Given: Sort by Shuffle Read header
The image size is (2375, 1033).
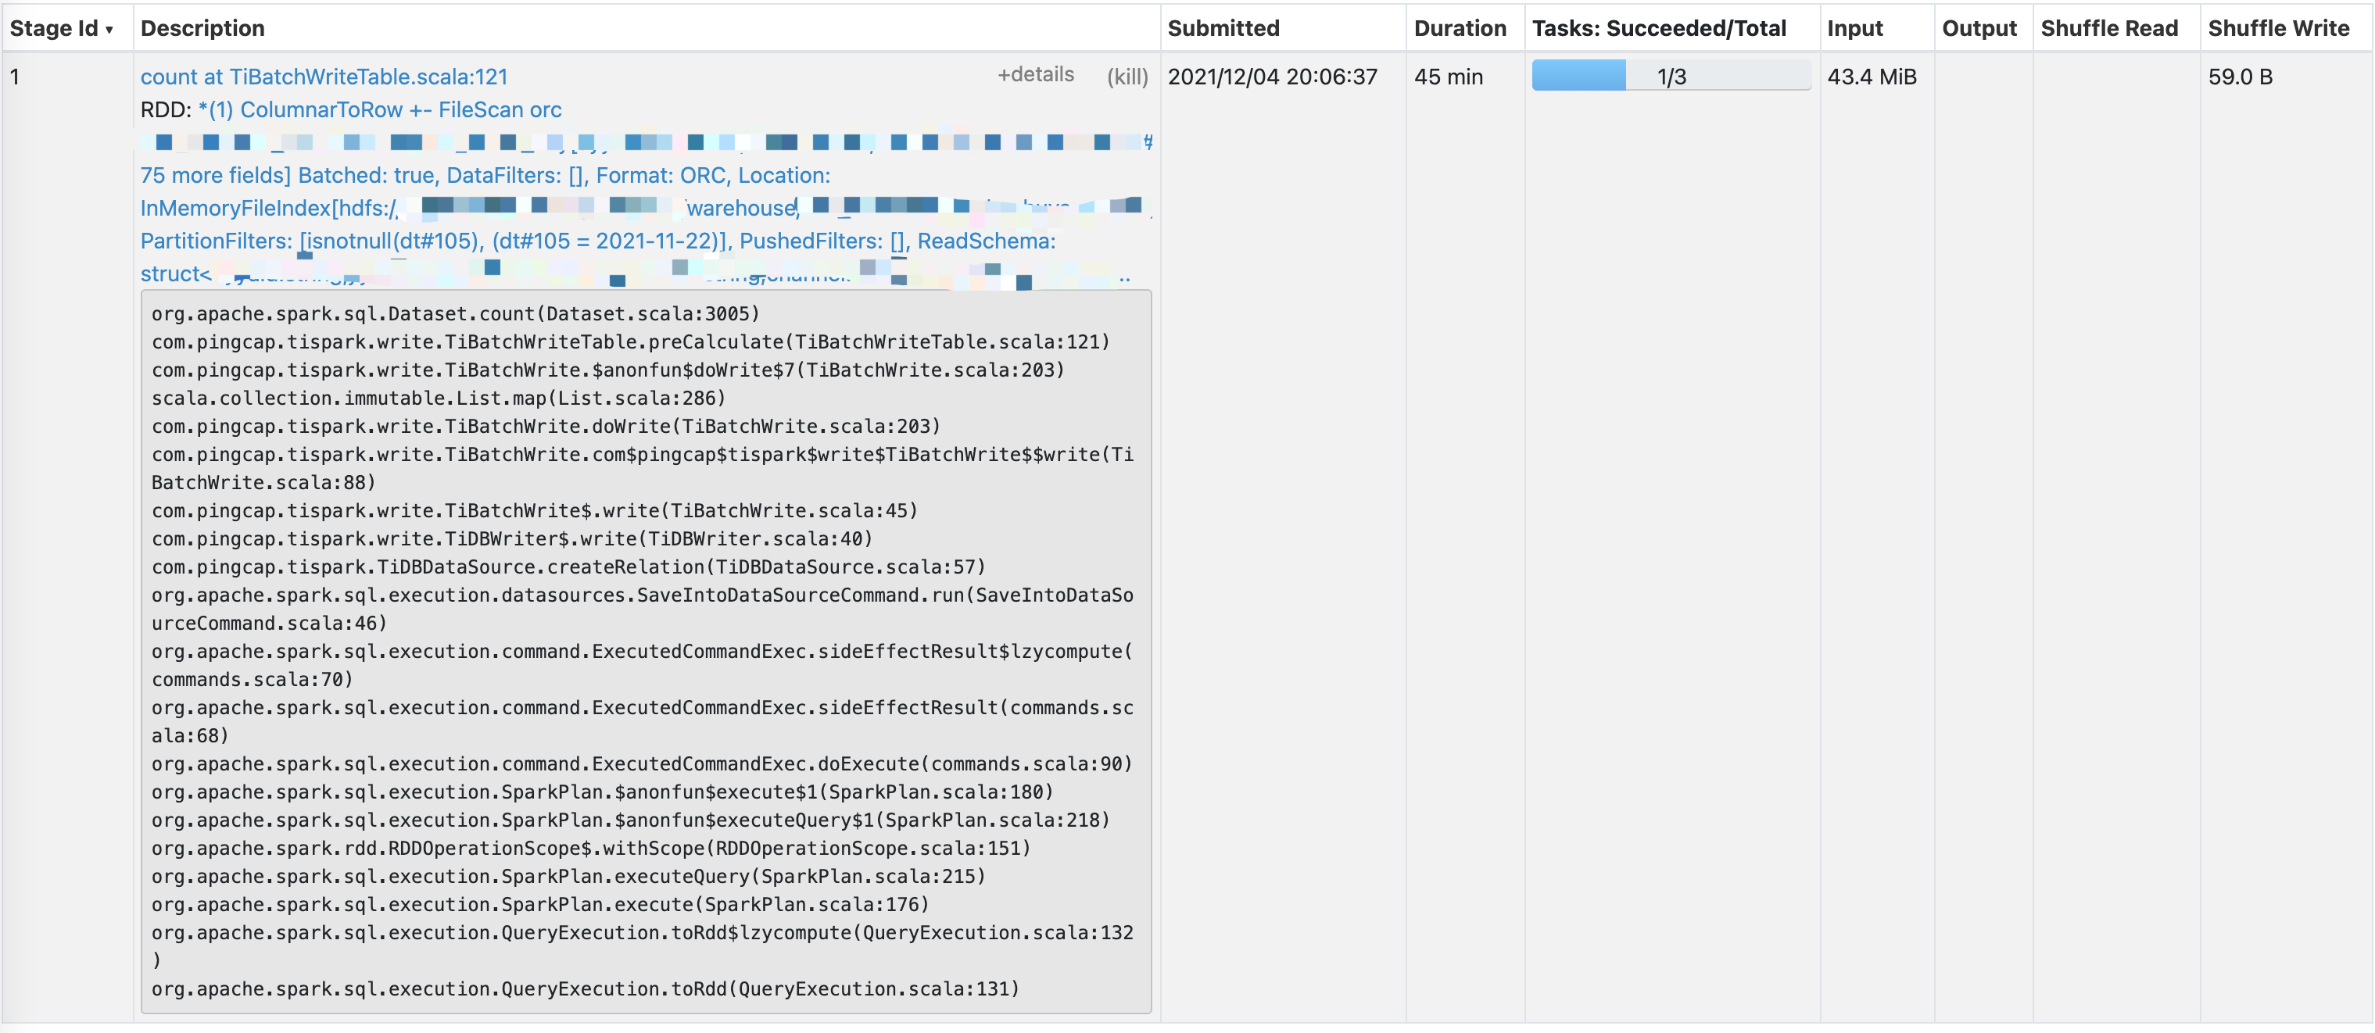Looking at the screenshot, I should tap(2108, 29).
